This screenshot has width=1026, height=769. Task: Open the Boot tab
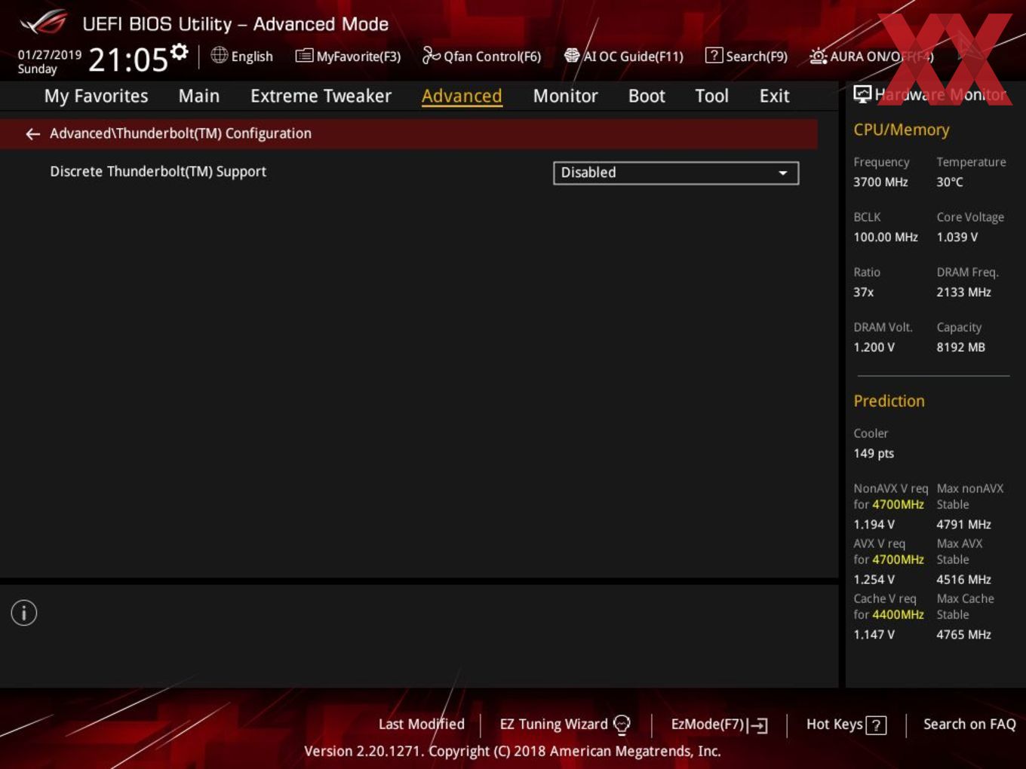[647, 96]
